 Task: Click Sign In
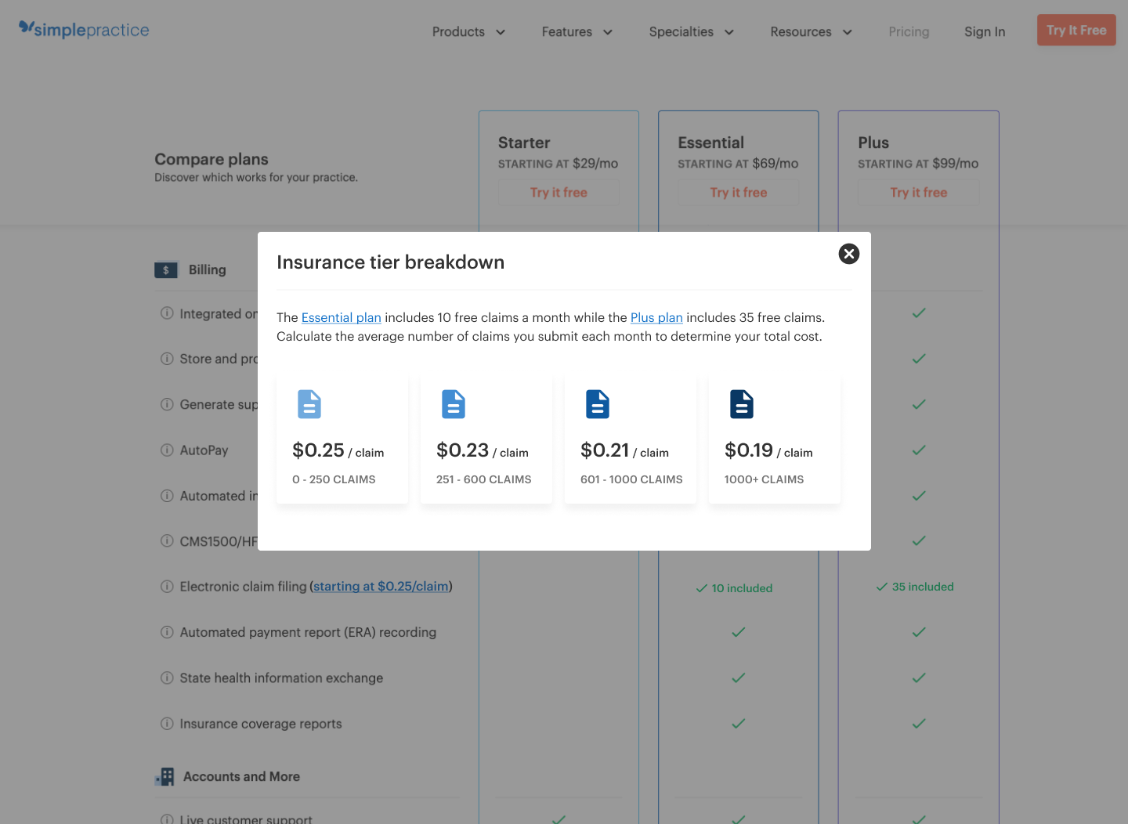pos(985,32)
